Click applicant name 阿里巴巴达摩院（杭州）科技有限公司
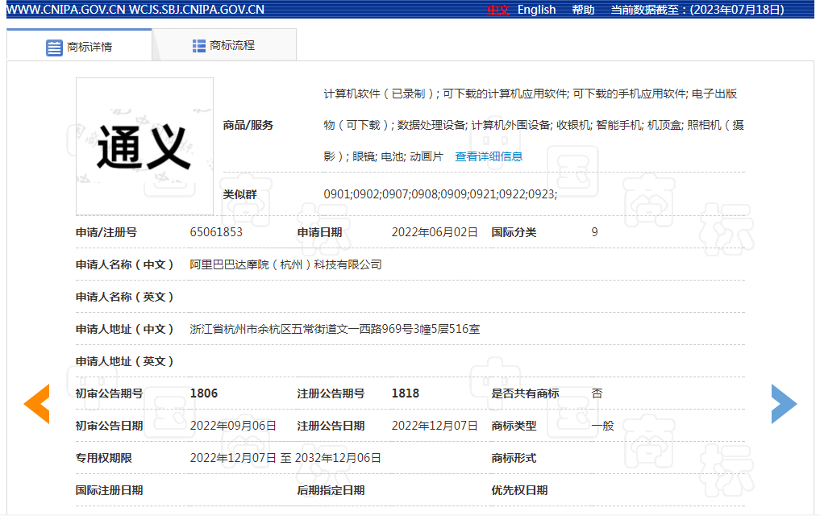The width and height of the screenshot is (820, 516). 285,264
